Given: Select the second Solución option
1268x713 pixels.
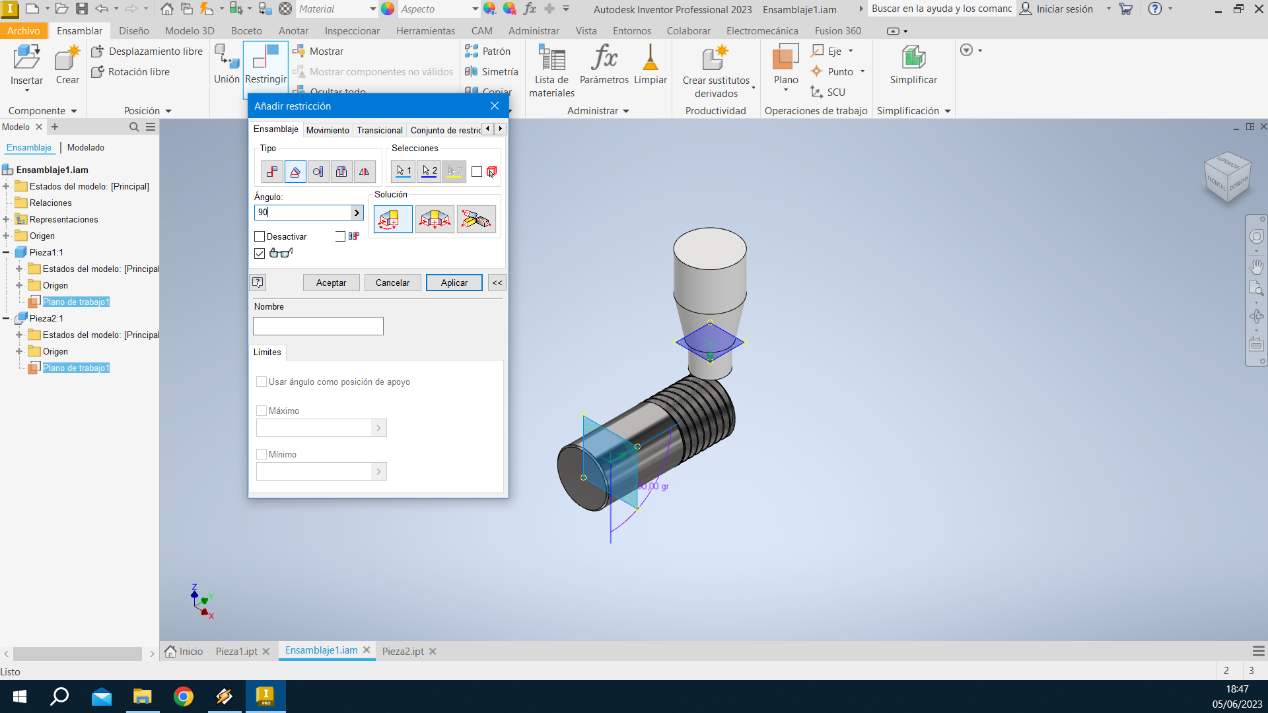Looking at the screenshot, I should point(435,219).
